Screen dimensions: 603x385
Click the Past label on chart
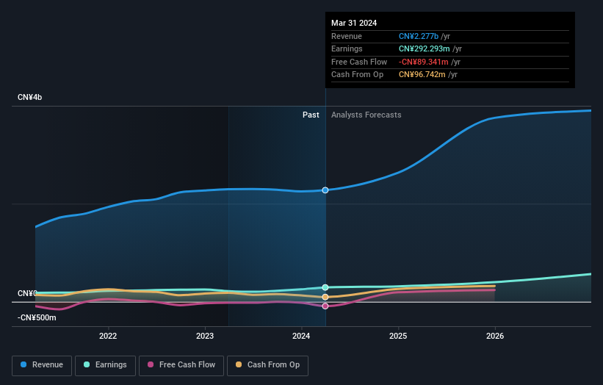pos(311,115)
